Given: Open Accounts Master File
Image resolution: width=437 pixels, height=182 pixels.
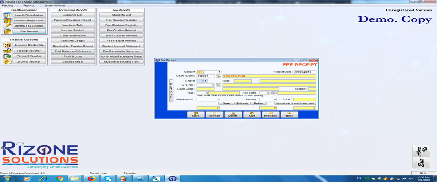Looking at the screenshot, I should point(29,45).
